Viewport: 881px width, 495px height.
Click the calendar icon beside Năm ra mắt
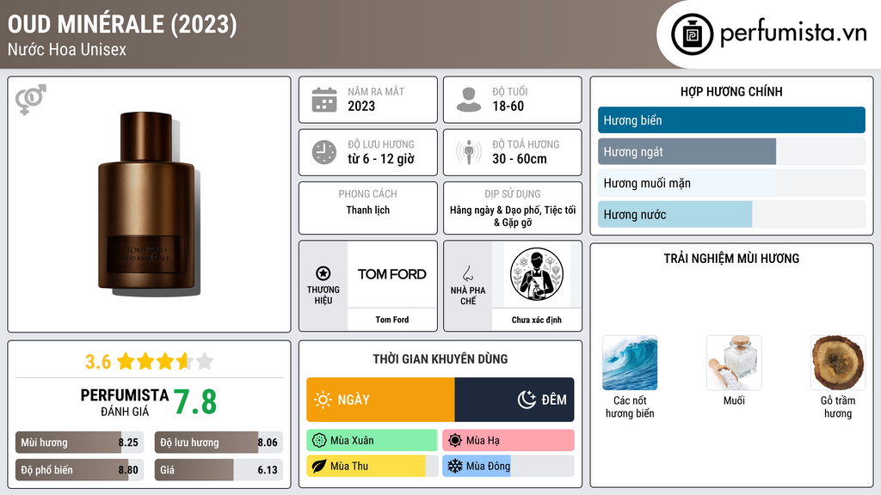click(x=324, y=100)
